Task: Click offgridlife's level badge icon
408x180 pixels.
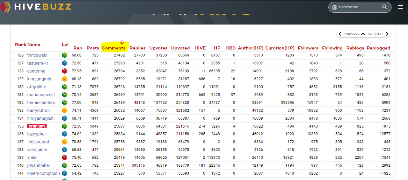Action: point(65,87)
